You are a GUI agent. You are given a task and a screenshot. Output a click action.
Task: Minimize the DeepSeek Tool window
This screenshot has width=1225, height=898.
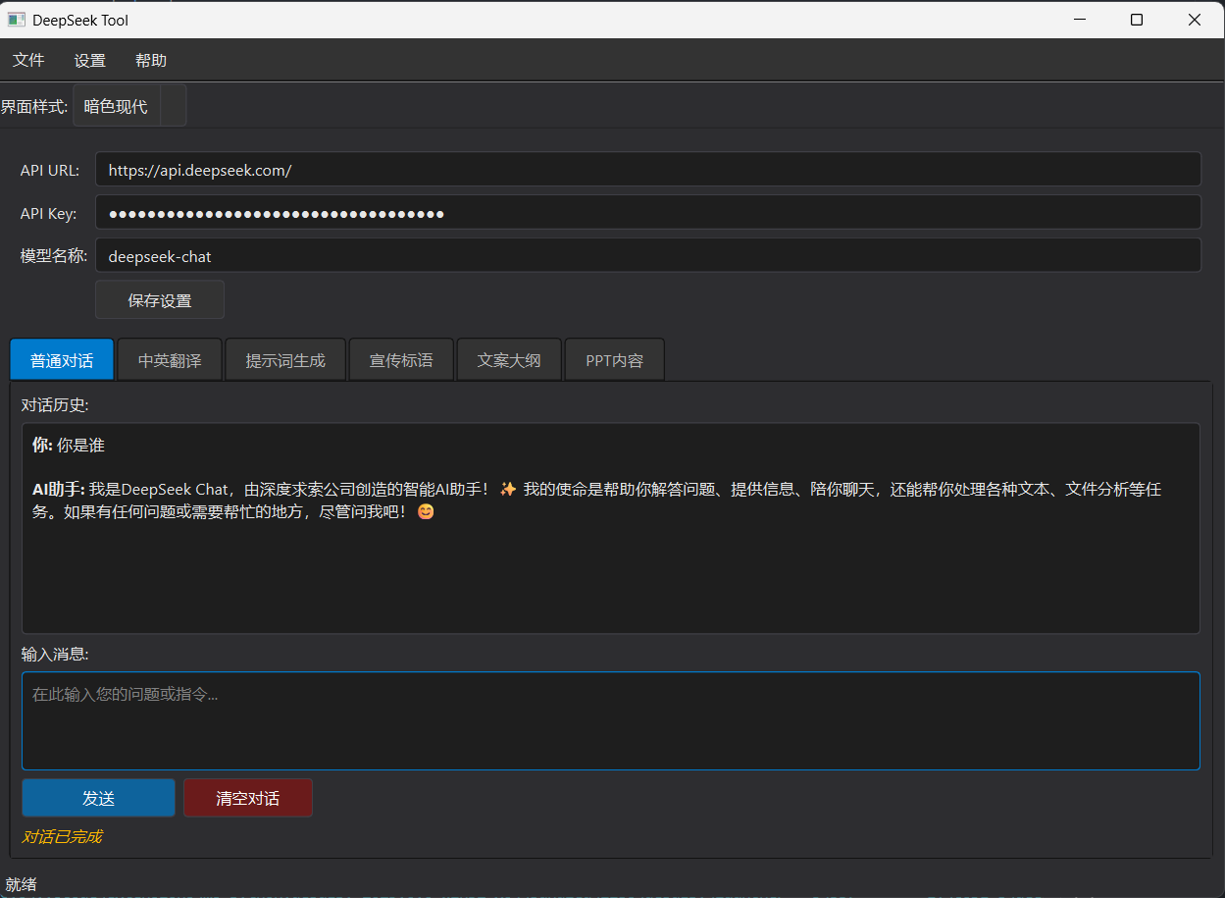point(1080,20)
